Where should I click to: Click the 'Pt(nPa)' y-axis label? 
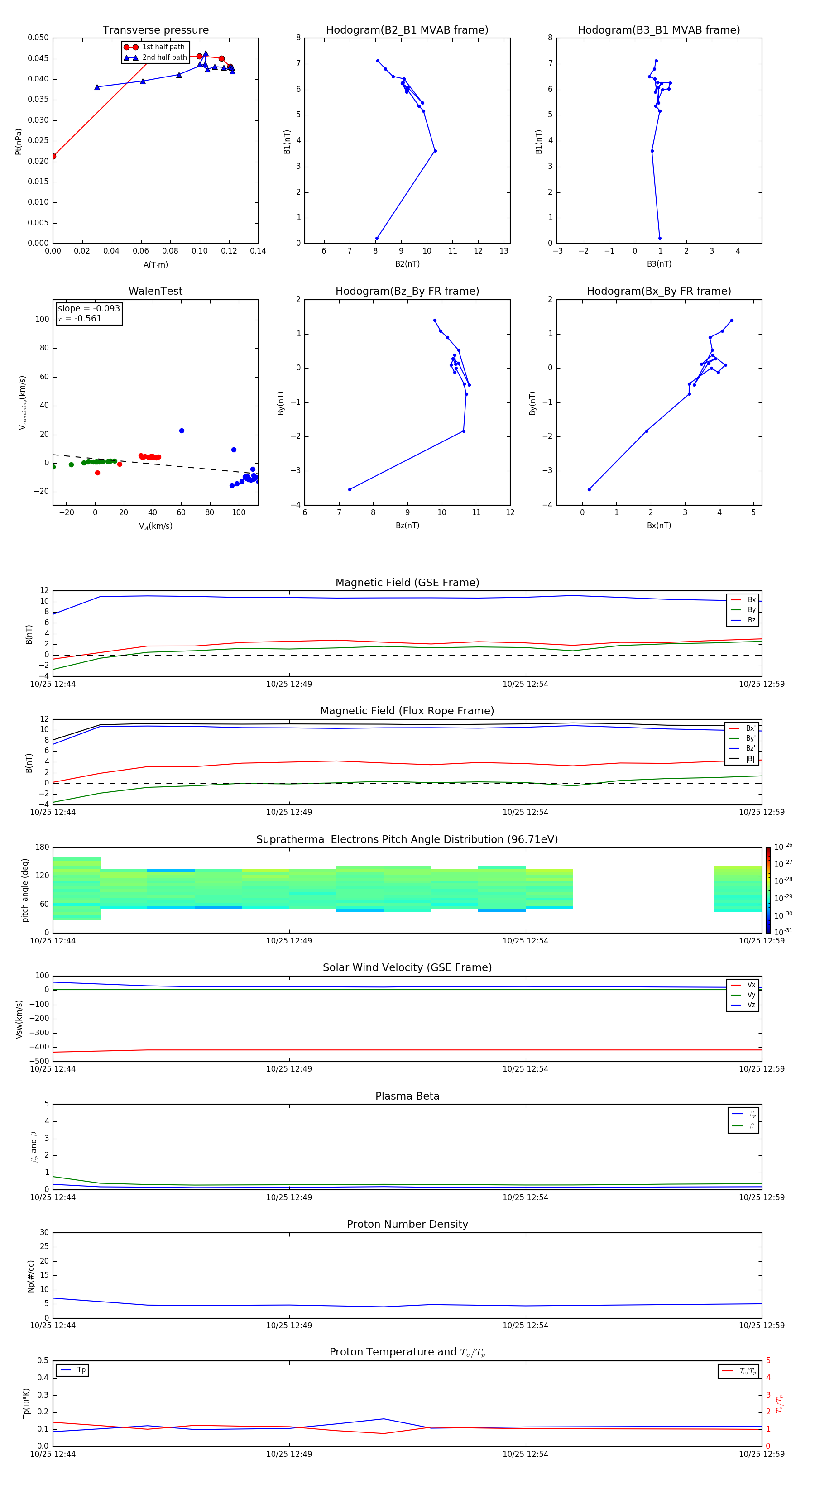19,142
